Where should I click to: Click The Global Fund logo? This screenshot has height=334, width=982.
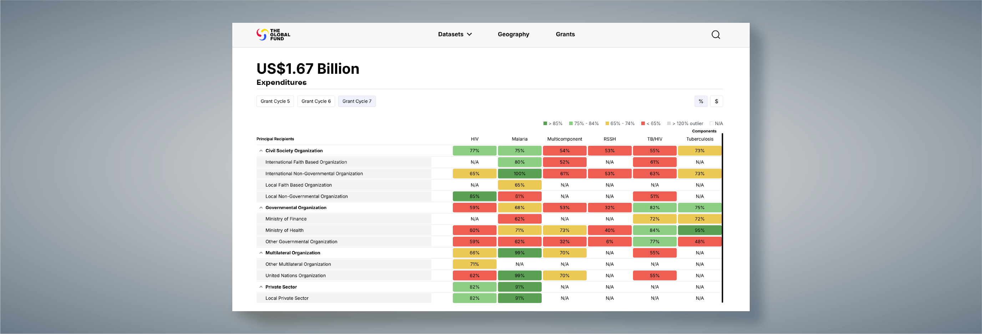coord(273,35)
